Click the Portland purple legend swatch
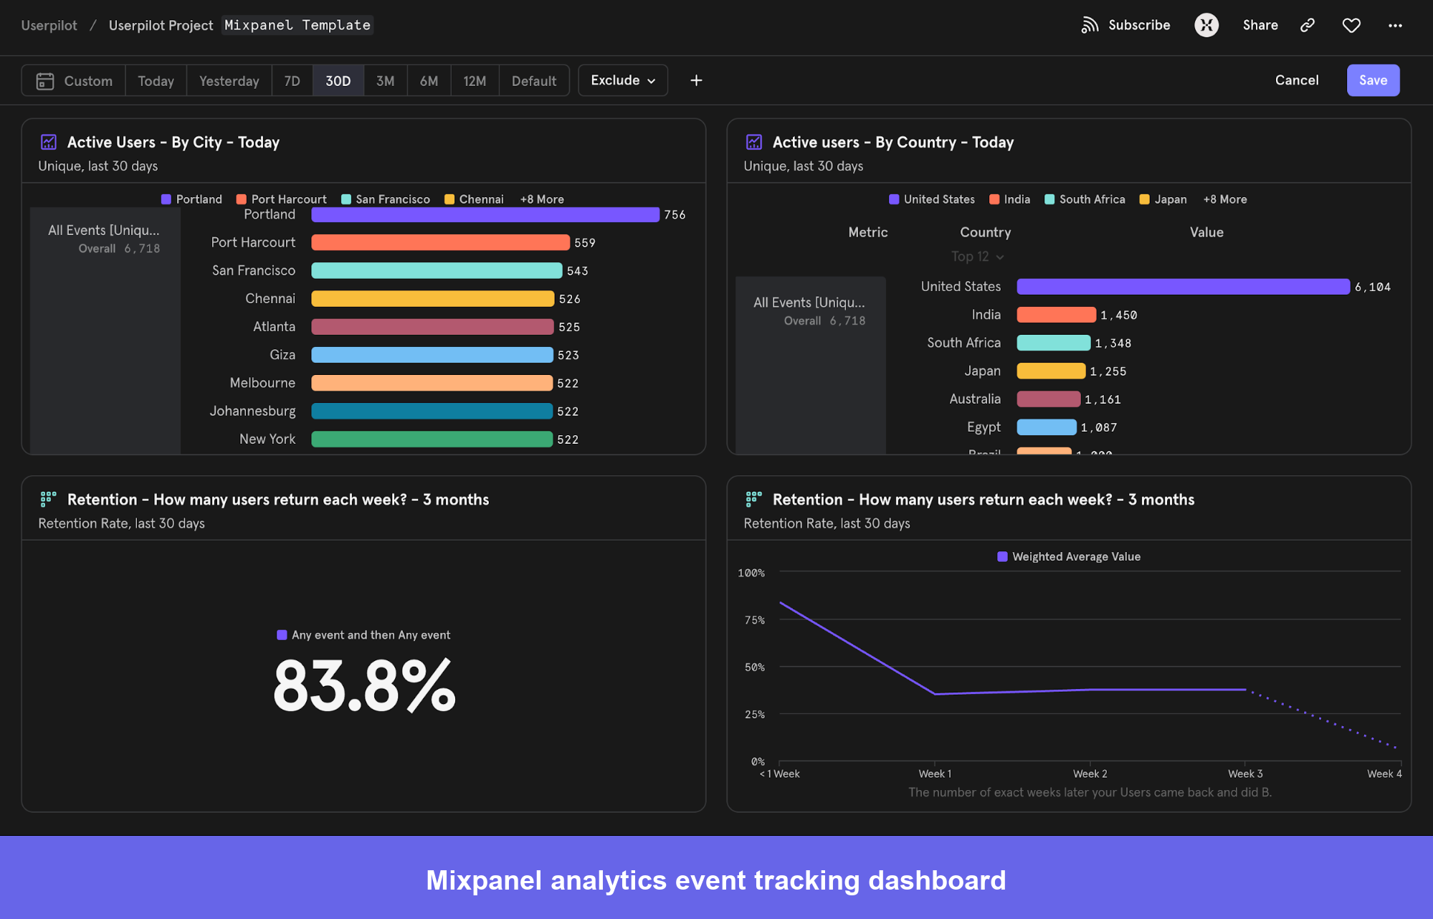1433x919 pixels. [x=166, y=199]
